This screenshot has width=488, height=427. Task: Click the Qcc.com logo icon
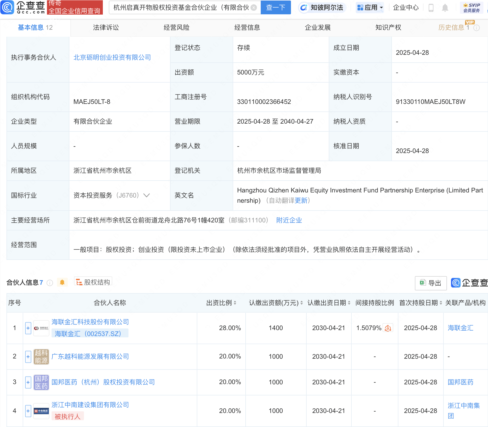[x=7, y=7]
